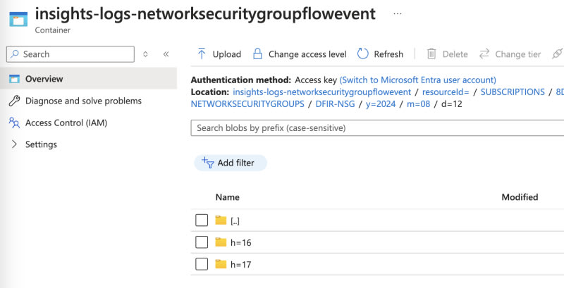
Task: Select the parent [..] folder checkbox
Action: (x=202, y=220)
